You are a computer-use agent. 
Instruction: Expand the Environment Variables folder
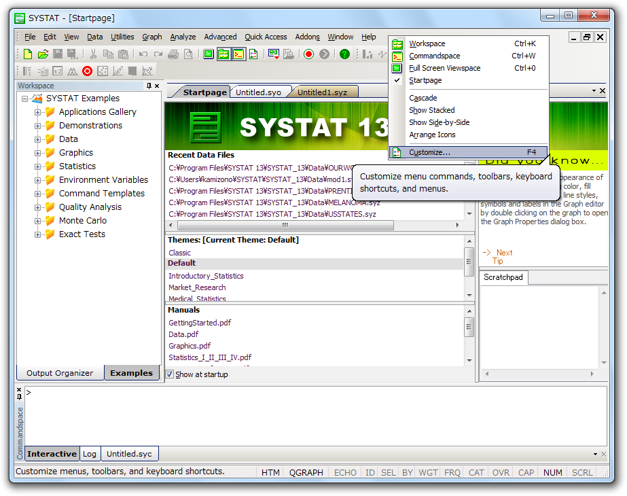(37, 181)
